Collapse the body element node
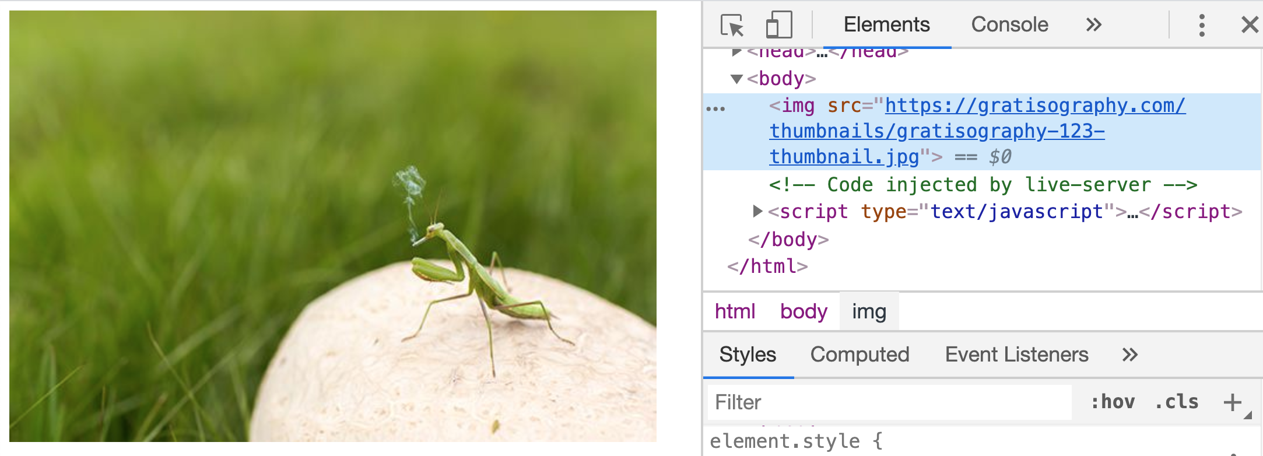This screenshot has width=1263, height=456. [x=736, y=79]
